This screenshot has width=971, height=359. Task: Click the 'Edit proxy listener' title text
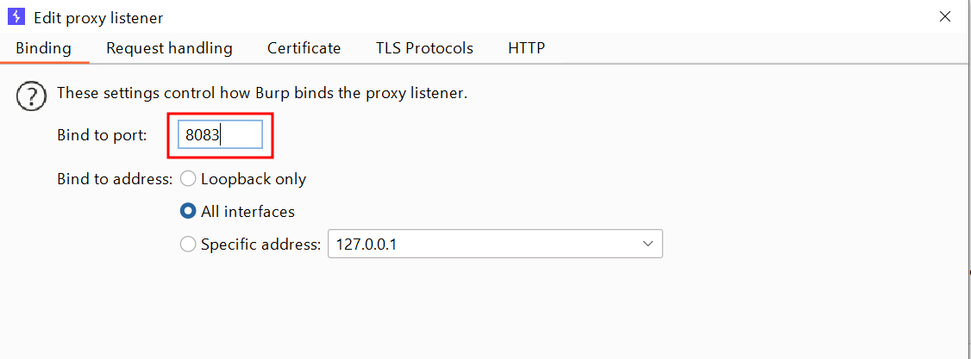[98, 17]
